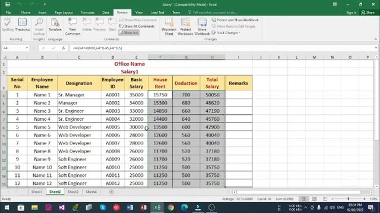Screen dimensions: 380x213
Task: Select the Basic Salary cell 35000
Action: tap(137, 95)
